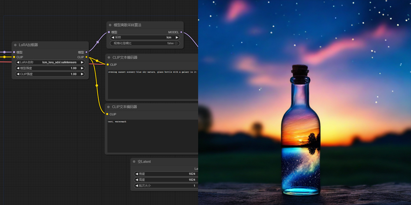Click the 模型 input port on 模型离散采样算法
This screenshot has width=411, height=205.
109,32
